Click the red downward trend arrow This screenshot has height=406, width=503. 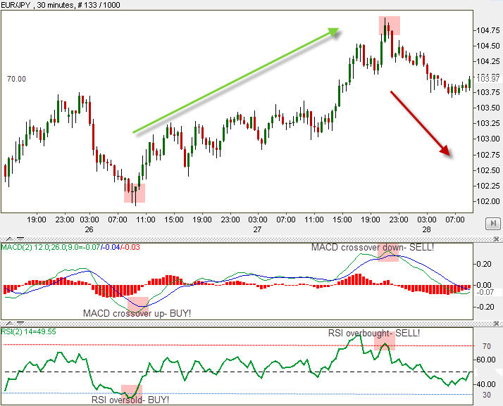coord(421,122)
